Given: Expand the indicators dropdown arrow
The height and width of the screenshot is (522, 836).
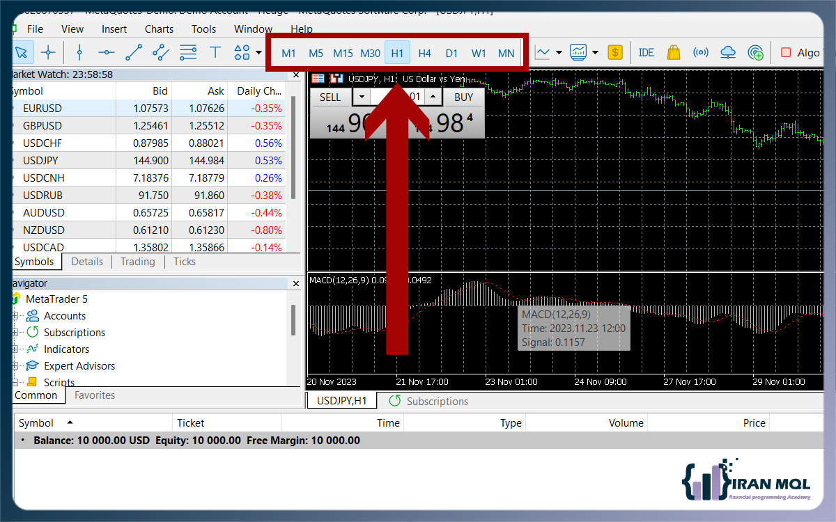Looking at the screenshot, I should [x=595, y=52].
